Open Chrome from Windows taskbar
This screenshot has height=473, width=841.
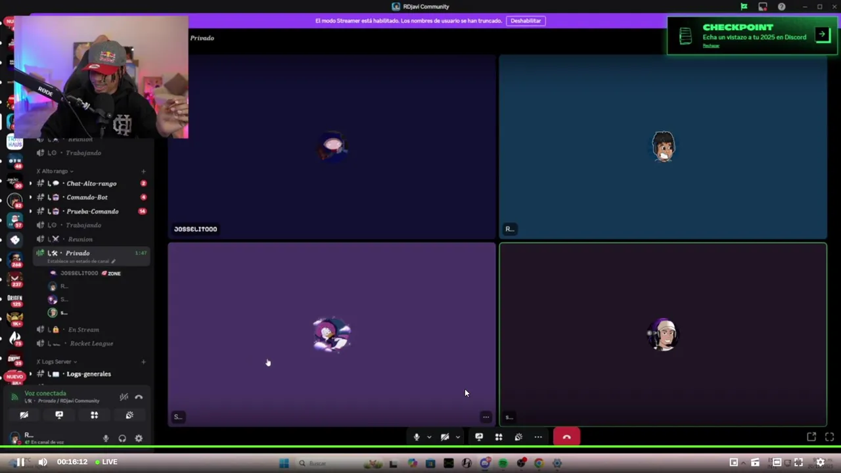point(539,463)
